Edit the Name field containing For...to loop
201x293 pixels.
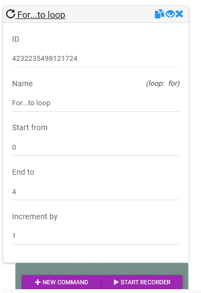(x=95, y=103)
